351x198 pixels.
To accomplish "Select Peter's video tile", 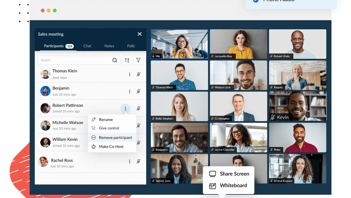I will (x=297, y=137).
